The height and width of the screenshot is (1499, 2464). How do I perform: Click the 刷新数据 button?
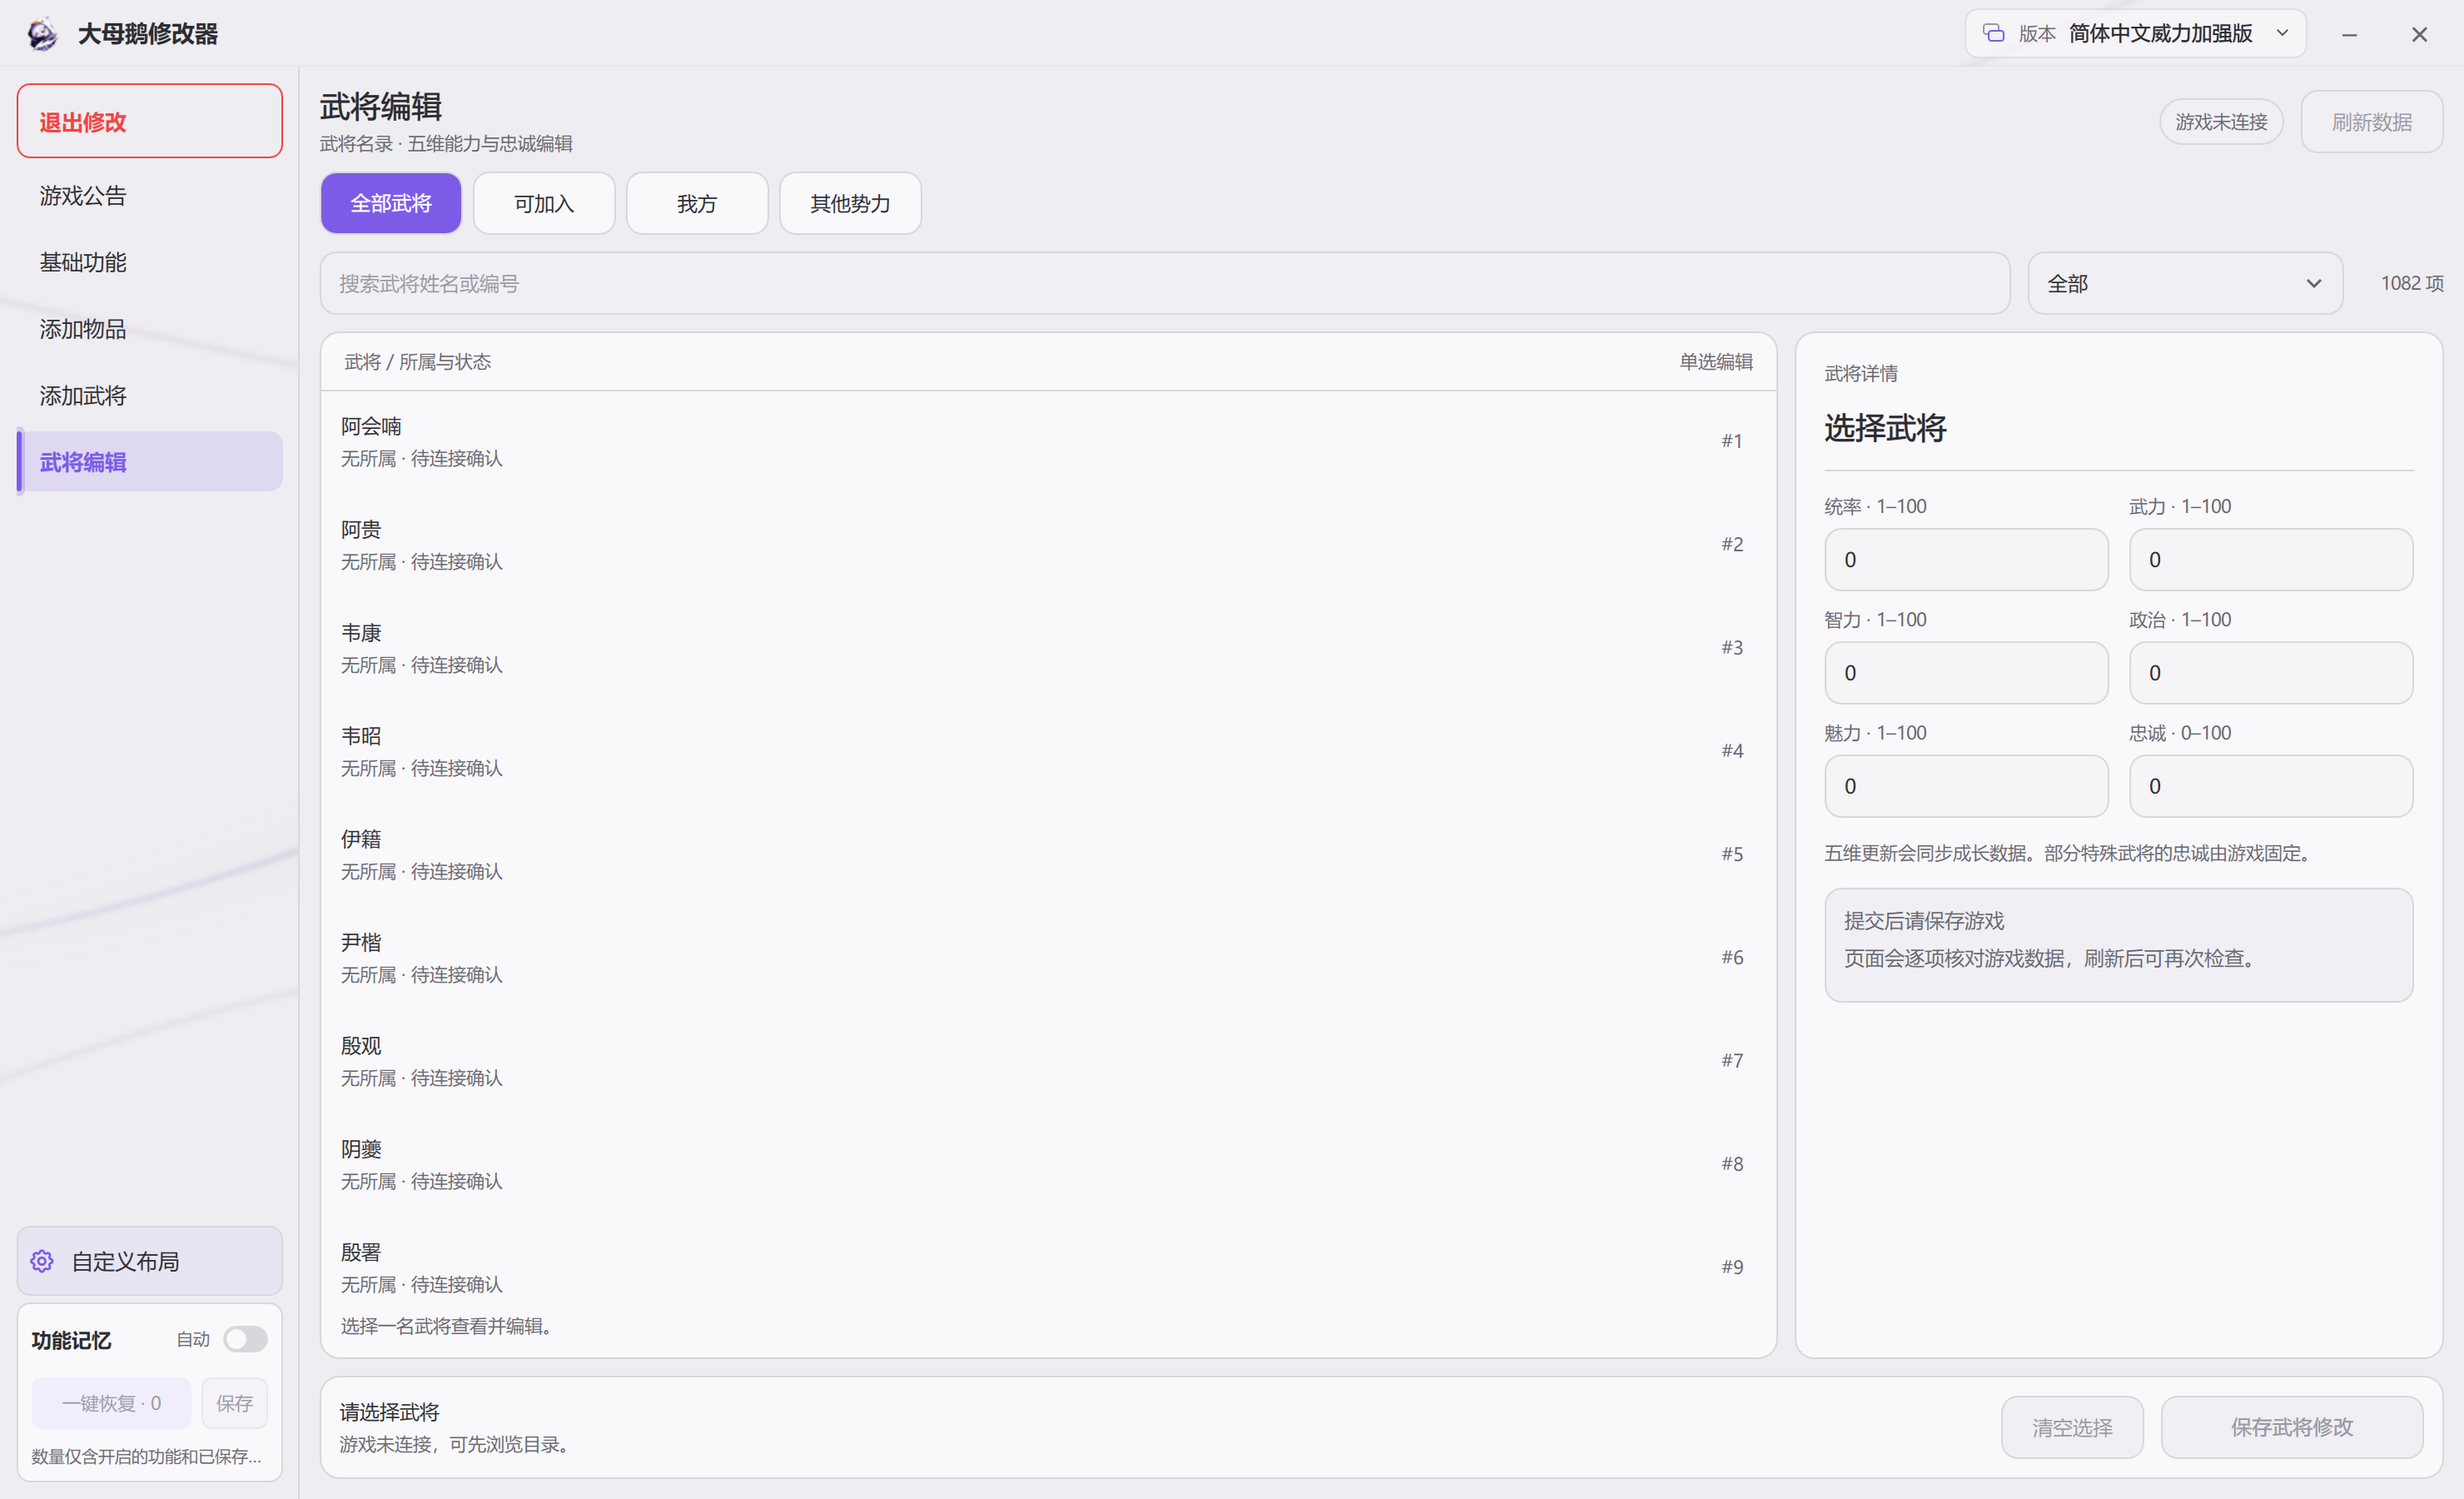[x=2371, y=122]
